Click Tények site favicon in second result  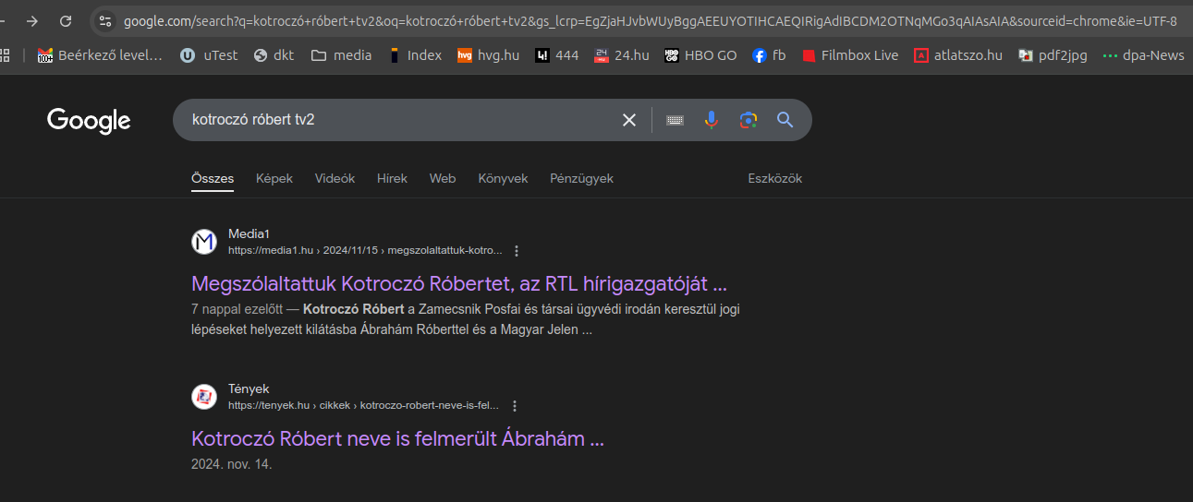[204, 397]
